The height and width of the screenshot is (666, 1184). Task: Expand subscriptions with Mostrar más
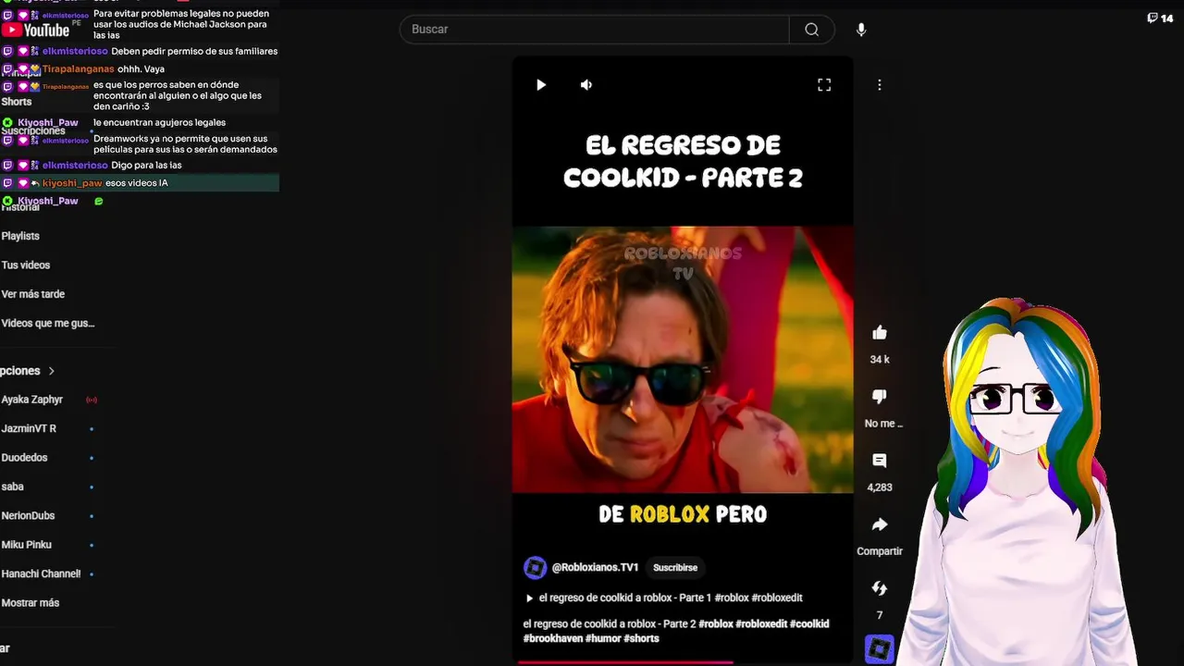tap(31, 603)
